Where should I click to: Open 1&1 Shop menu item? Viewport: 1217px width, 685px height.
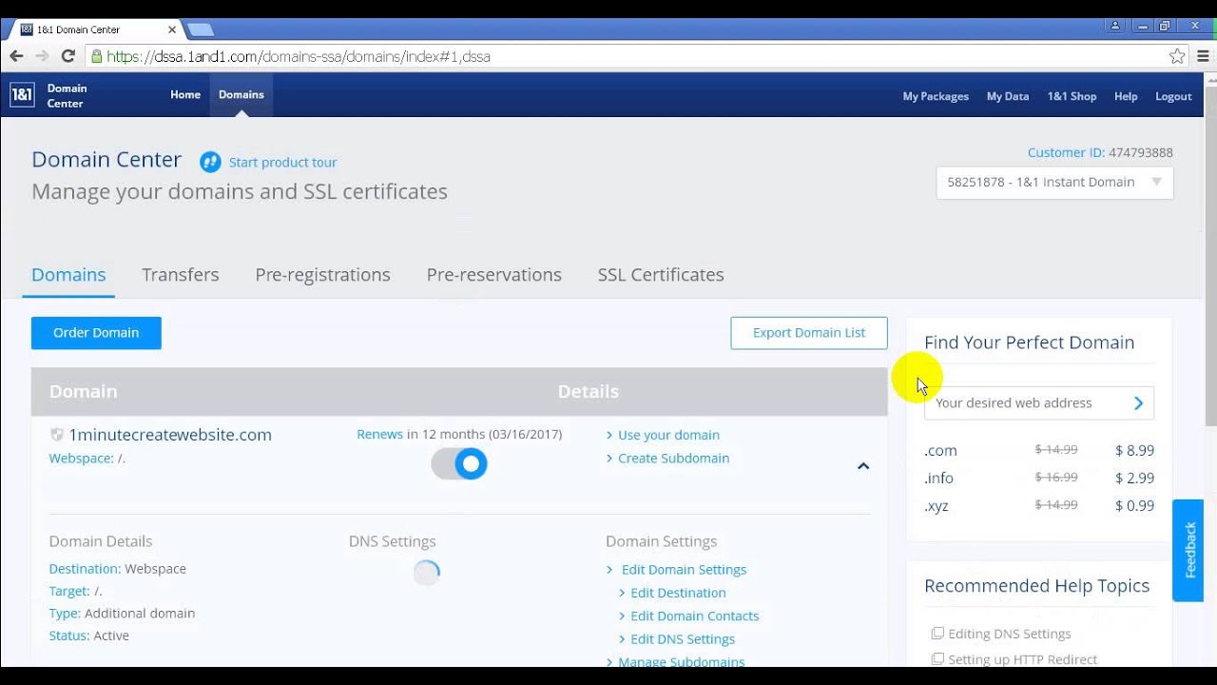coord(1072,96)
